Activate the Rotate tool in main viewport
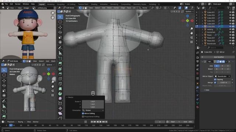The height and width of the screenshot is (132, 236). point(60,32)
